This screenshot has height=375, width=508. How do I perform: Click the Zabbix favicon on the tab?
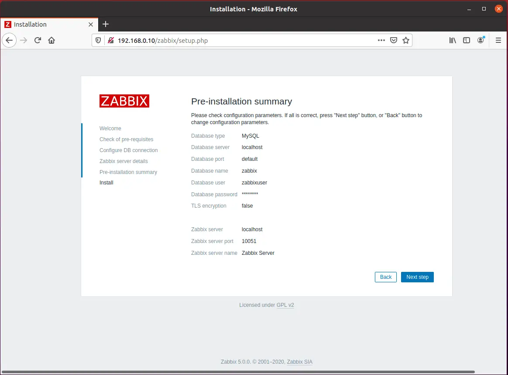point(8,24)
